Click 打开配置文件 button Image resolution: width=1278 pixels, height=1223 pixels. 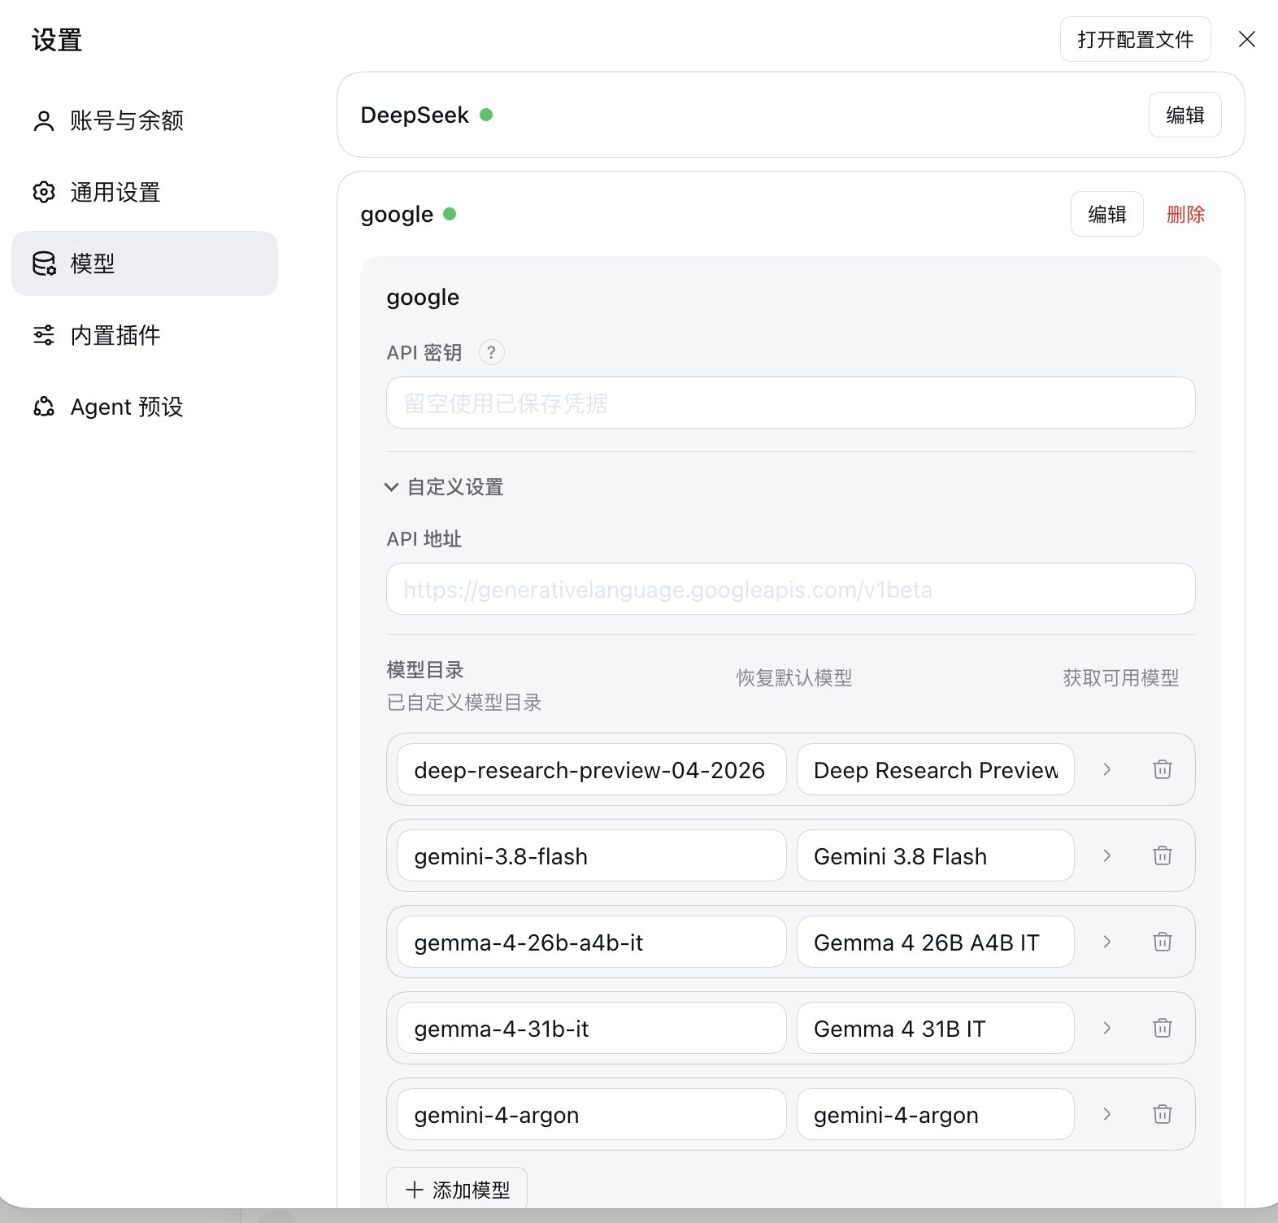1136,39
